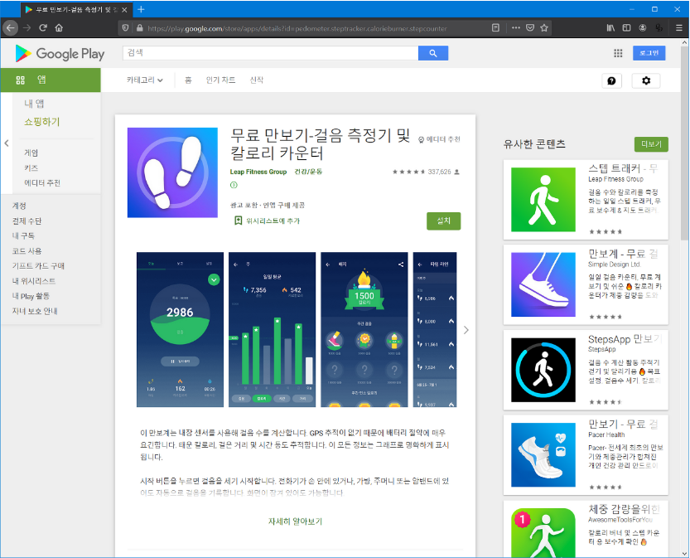The width and height of the screenshot is (690, 558).
Task: Go to the Firefox home page
Action: (59, 27)
